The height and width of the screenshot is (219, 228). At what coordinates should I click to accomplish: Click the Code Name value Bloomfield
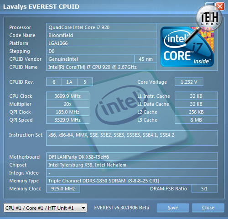click(x=101, y=35)
